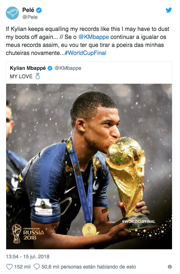This screenshot has height=274, width=180.
Task: Click the Kylian Mbappé quoted name
Action: [28, 68]
